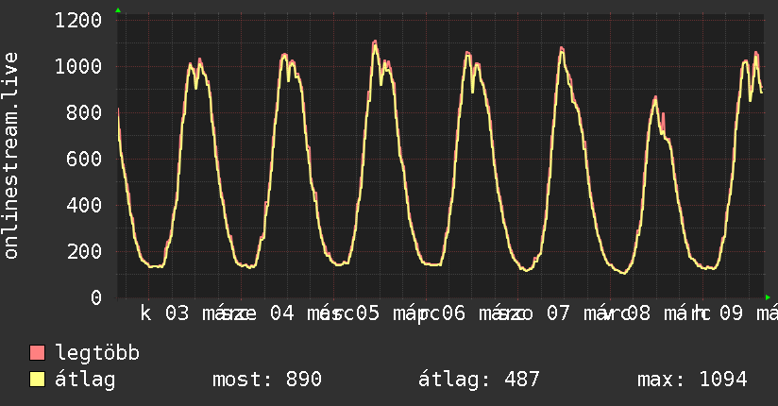778x406 pixels.
Task: Click the green arrow atop the y-axis
Action: click(118, 10)
